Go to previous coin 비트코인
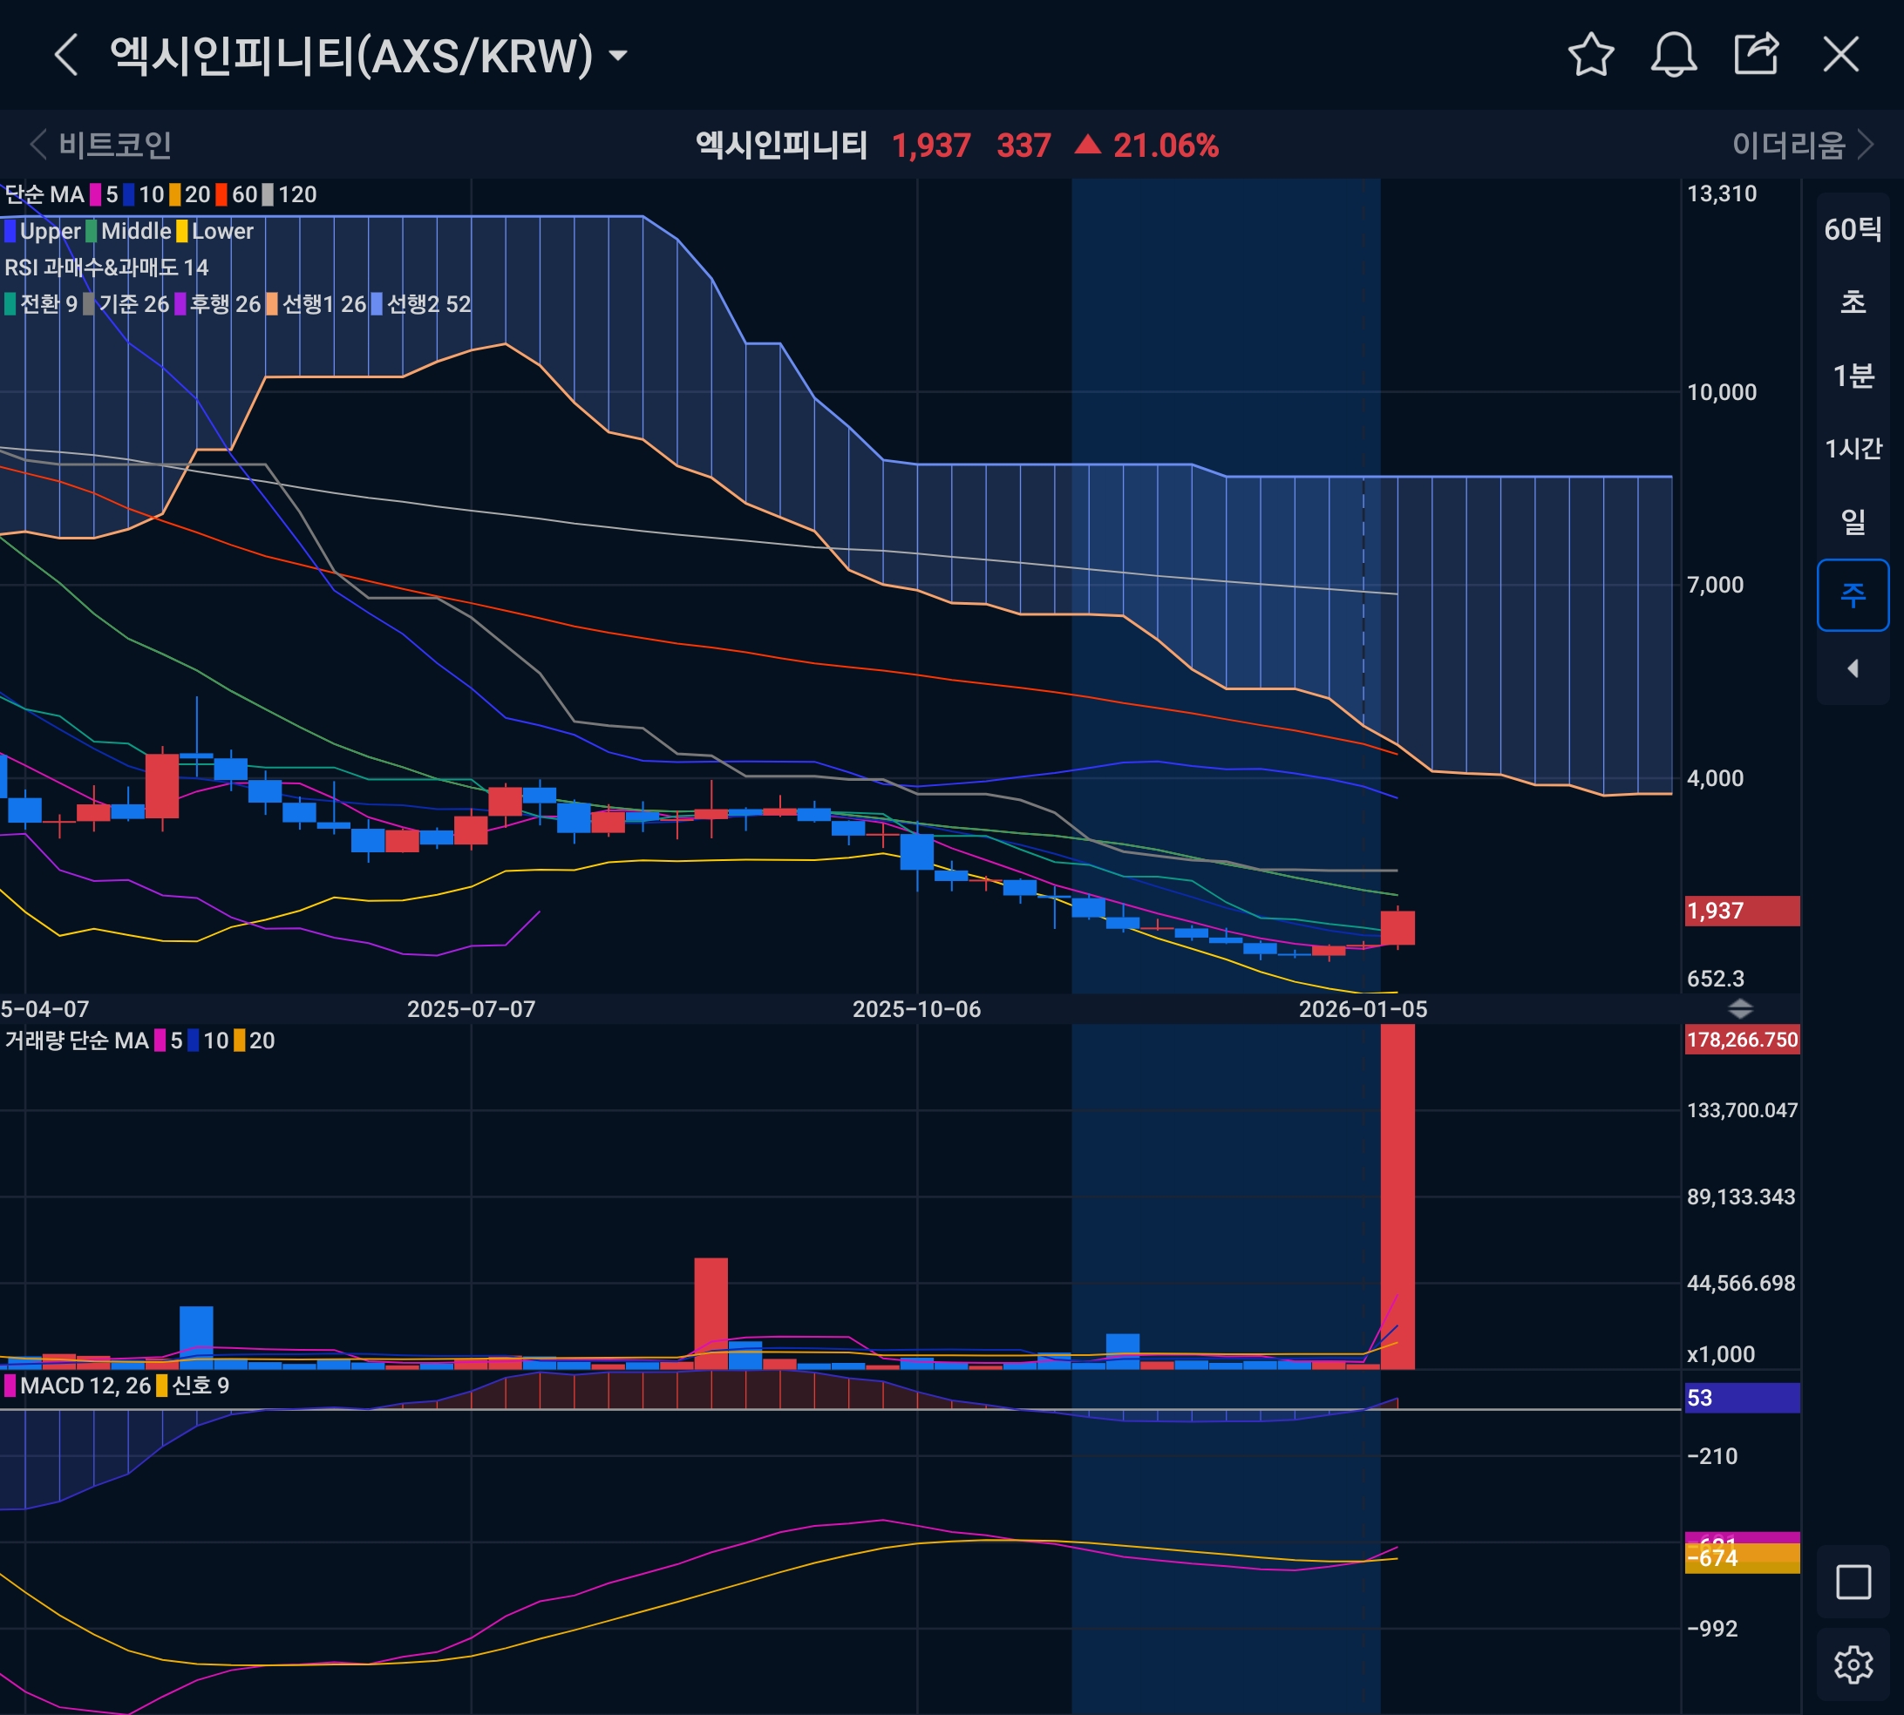The image size is (1904, 1715). click(x=102, y=146)
